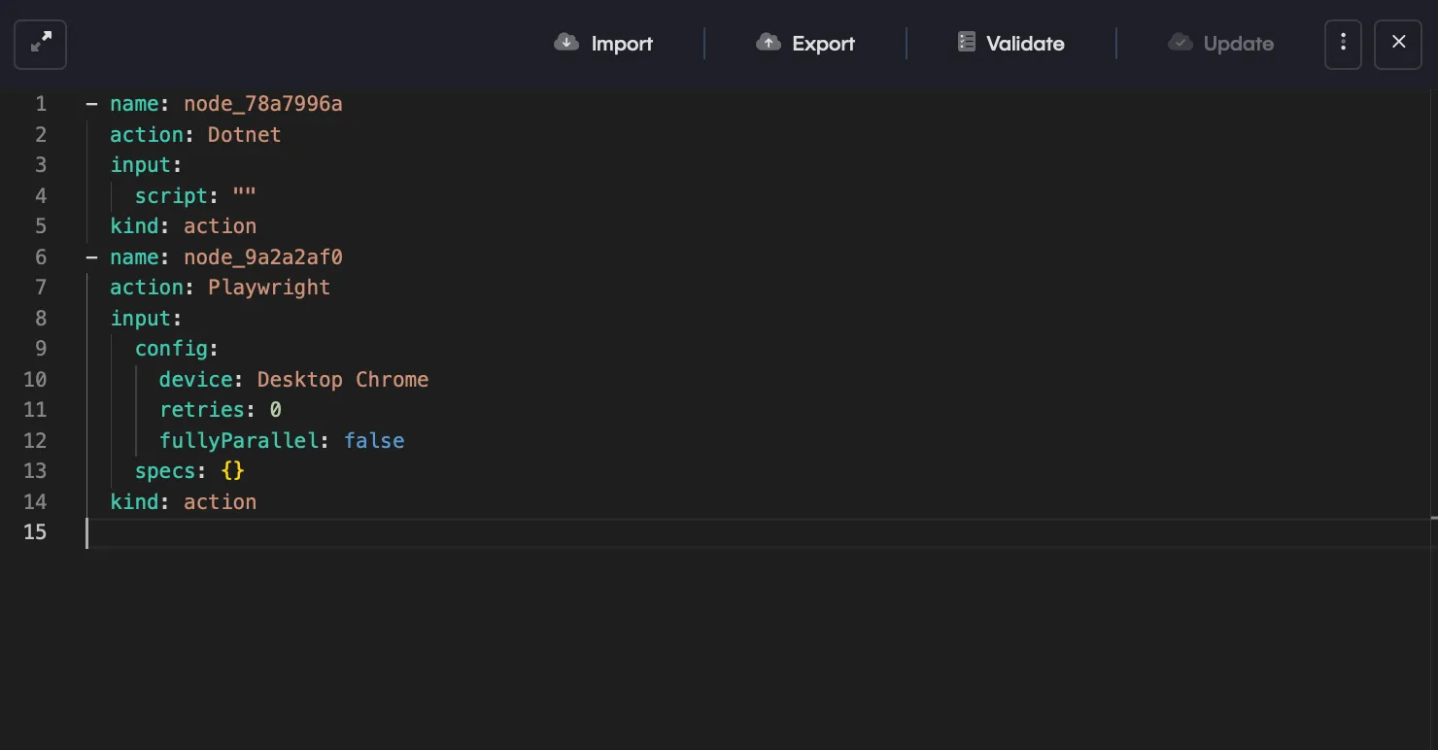Screen dimensions: 1438x750
Task: Click the specs empty braces value
Action: click(233, 471)
